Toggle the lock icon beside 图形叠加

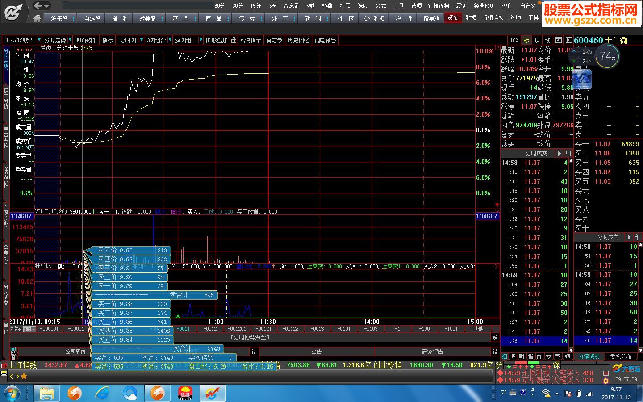[x=234, y=40]
